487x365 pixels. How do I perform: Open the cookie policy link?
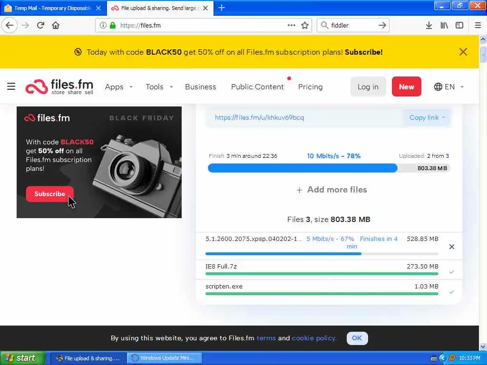pos(314,338)
